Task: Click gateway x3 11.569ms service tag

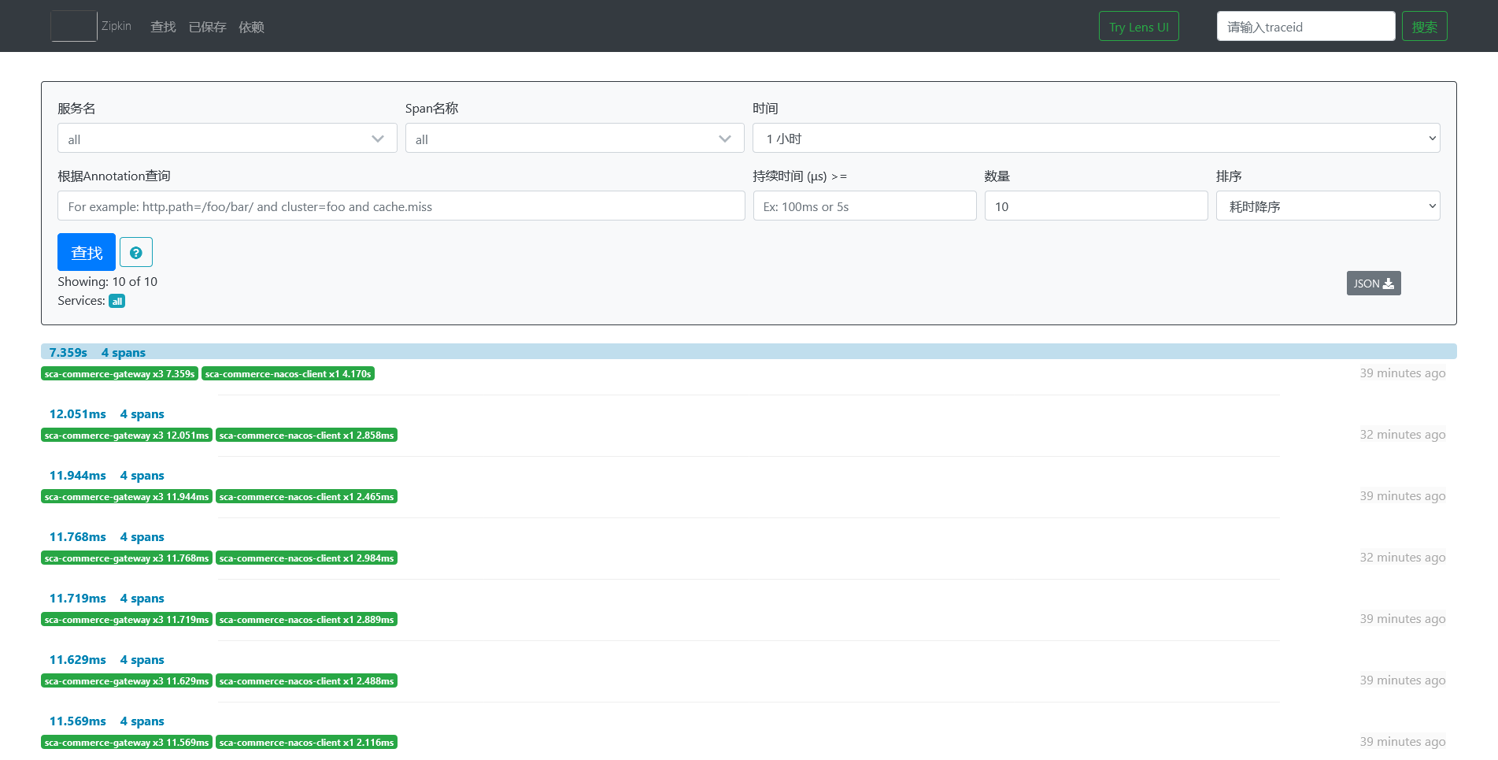Action: tap(127, 742)
